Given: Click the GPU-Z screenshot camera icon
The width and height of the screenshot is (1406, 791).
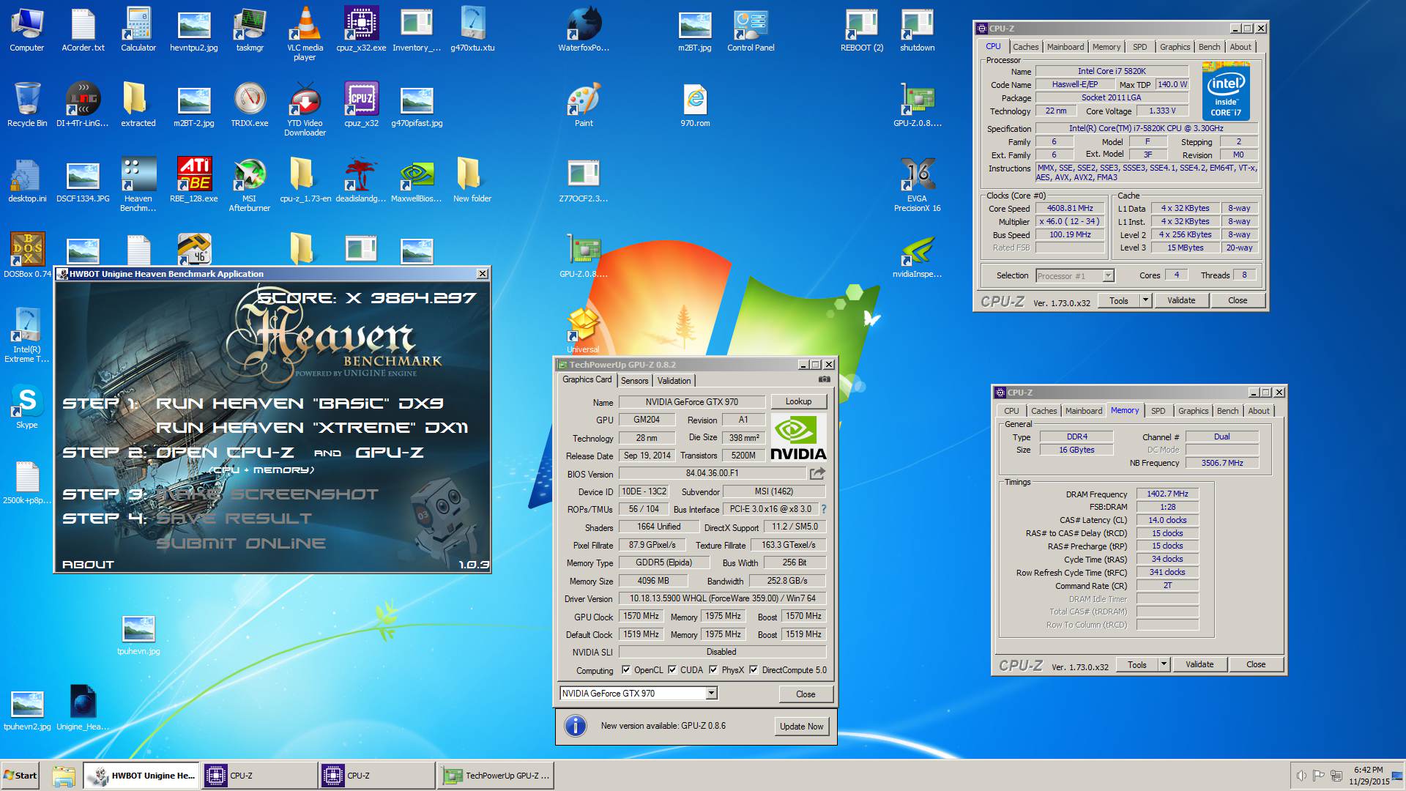Looking at the screenshot, I should [824, 379].
